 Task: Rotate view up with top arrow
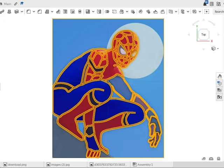click(x=204, y=20)
